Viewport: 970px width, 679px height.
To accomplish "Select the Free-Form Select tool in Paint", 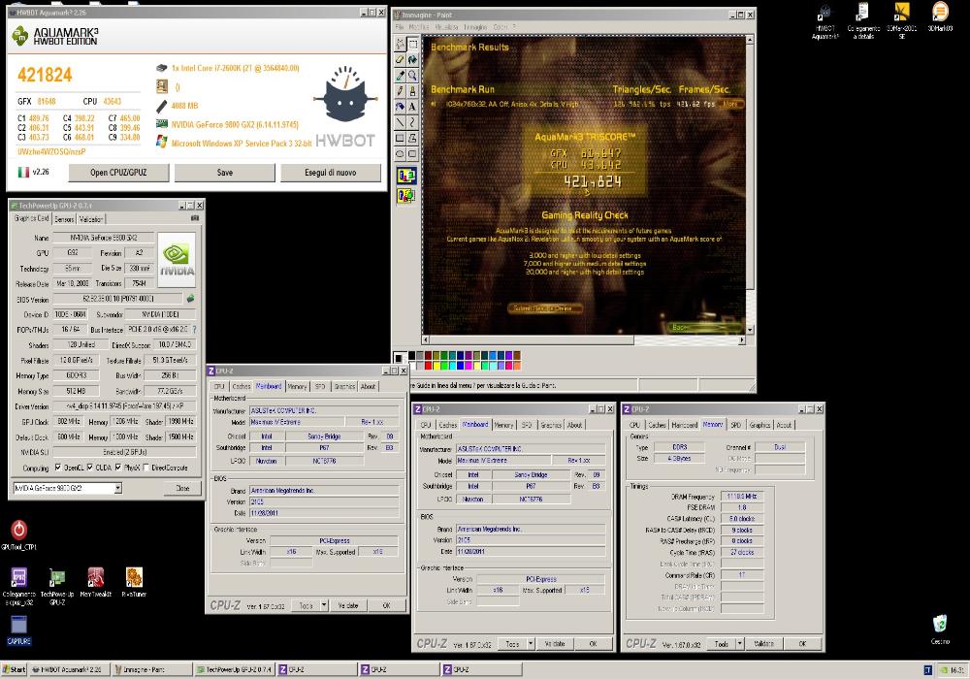I will click(400, 44).
